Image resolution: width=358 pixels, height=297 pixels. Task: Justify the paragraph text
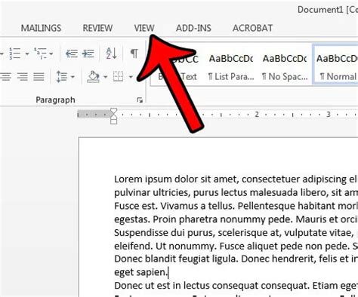pyautogui.click(x=39, y=76)
